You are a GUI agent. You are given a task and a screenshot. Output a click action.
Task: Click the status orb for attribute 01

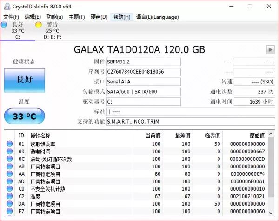point(9,144)
